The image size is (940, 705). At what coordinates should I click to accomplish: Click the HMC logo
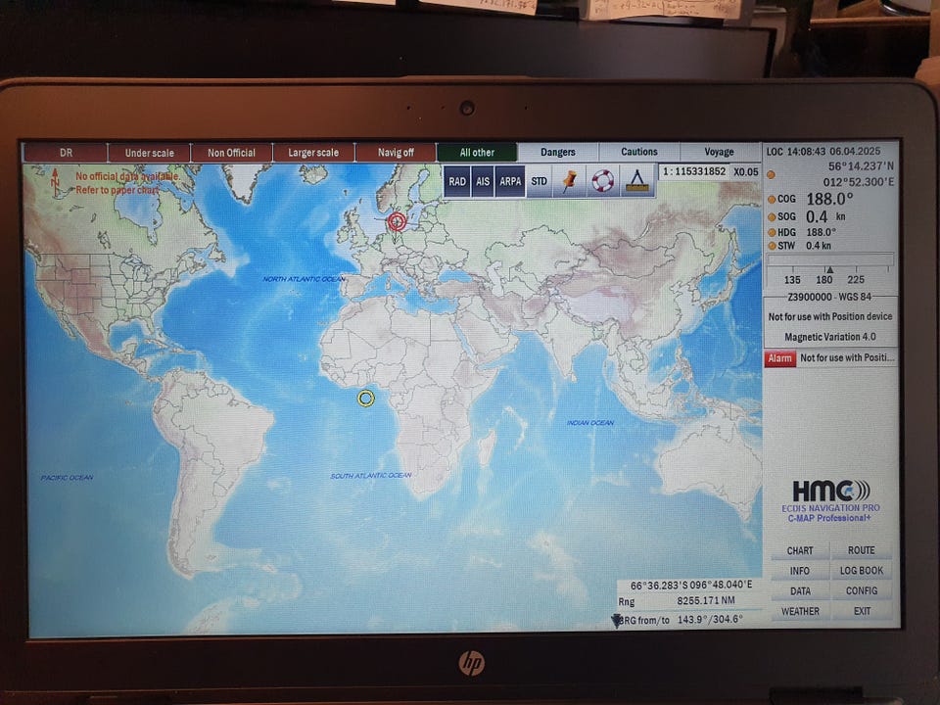click(831, 491)
